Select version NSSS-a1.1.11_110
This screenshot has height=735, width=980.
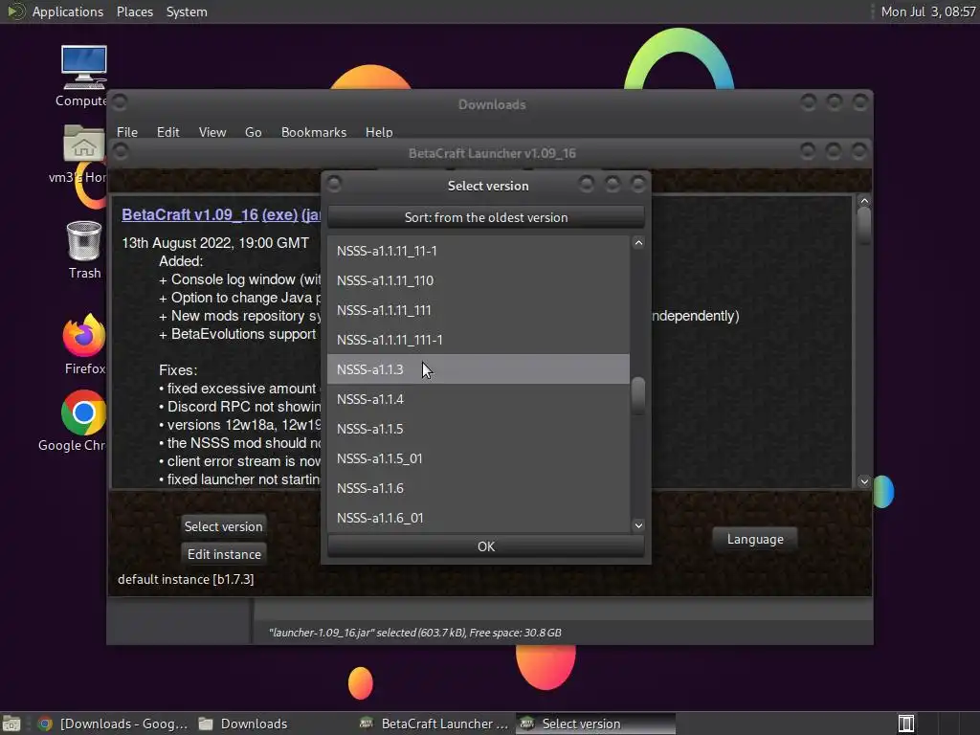pos(479,280)
